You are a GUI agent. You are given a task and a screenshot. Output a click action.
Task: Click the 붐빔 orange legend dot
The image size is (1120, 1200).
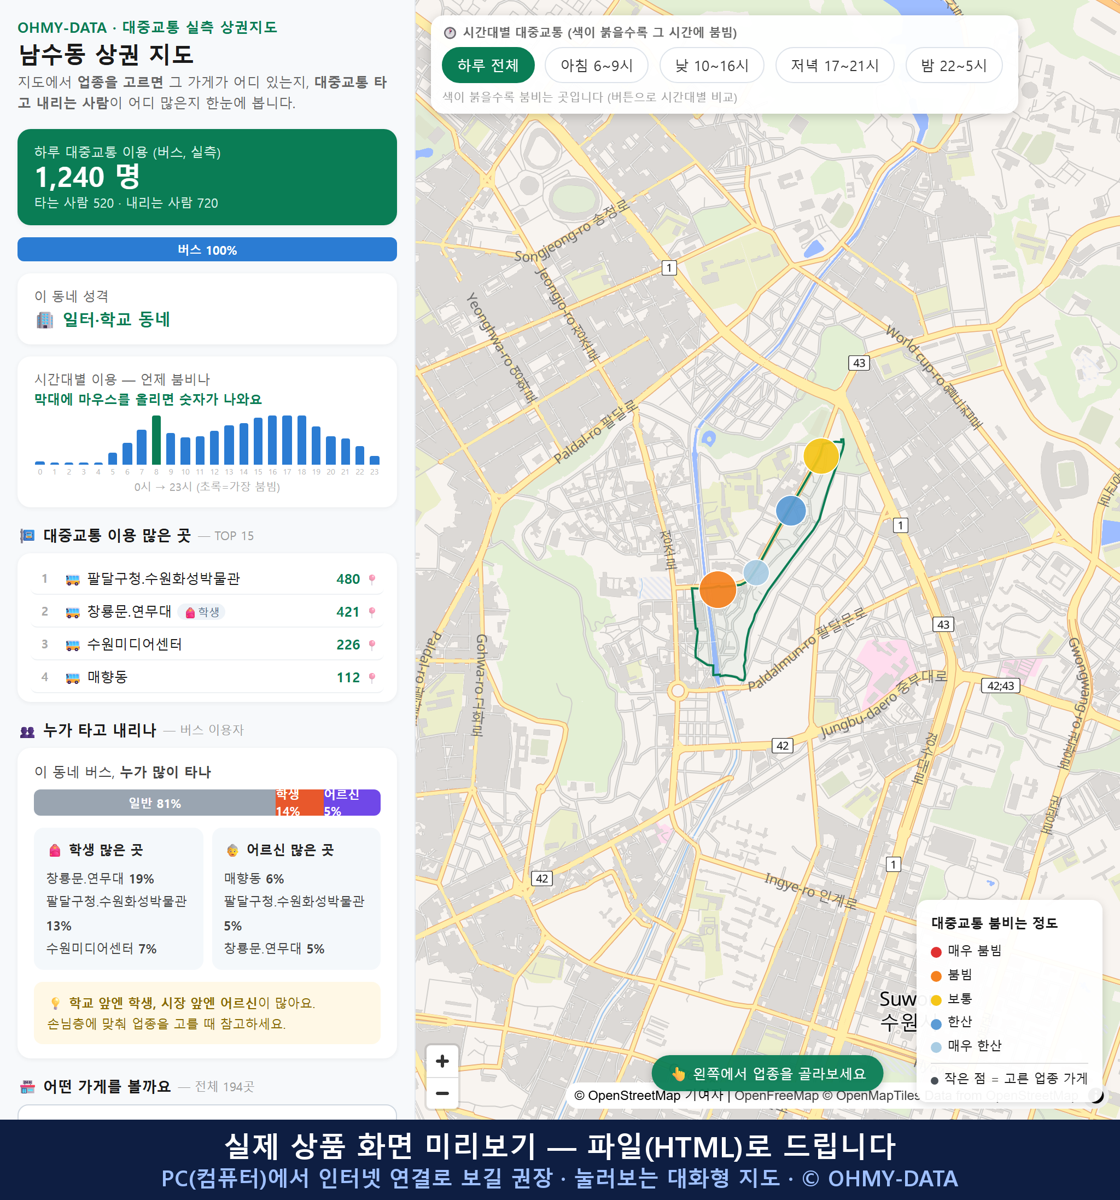pyautogui.click(x=936, y=976)
